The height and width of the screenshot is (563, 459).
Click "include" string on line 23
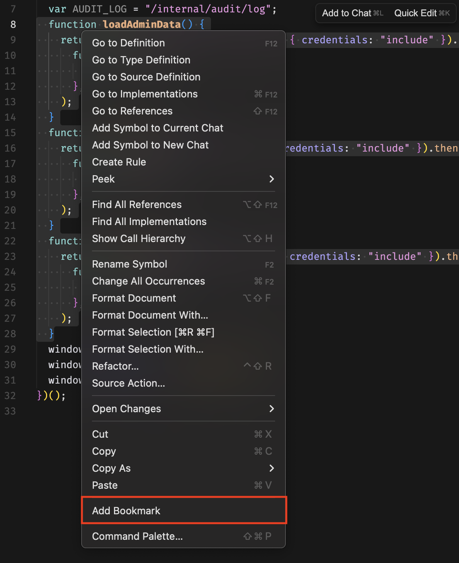point(395,256)
